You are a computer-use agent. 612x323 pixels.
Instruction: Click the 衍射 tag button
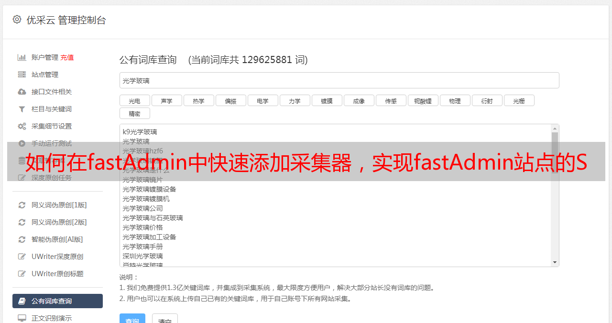[x=487, y=100]
